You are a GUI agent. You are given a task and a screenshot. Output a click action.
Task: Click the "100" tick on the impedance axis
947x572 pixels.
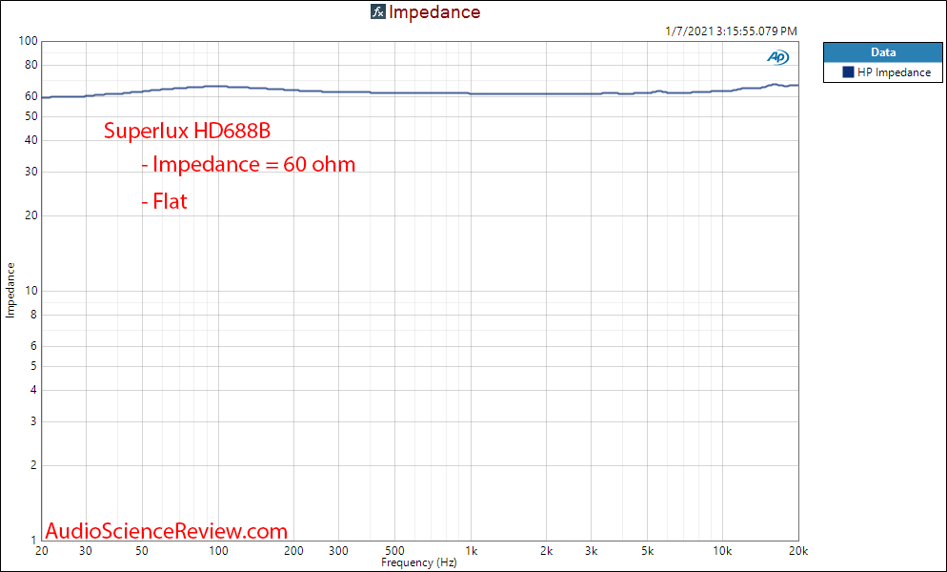tap(29, 41)
